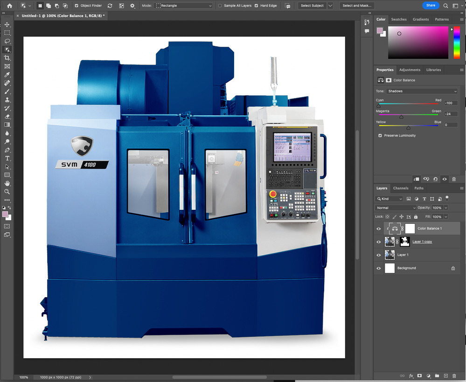The image size is (466, 382).
Task: Select the Move tool
Action: pos(7,25)
